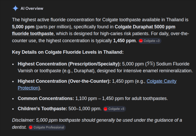Click the "Key Details on Colgate Fluoride Levels" heading

68,52
